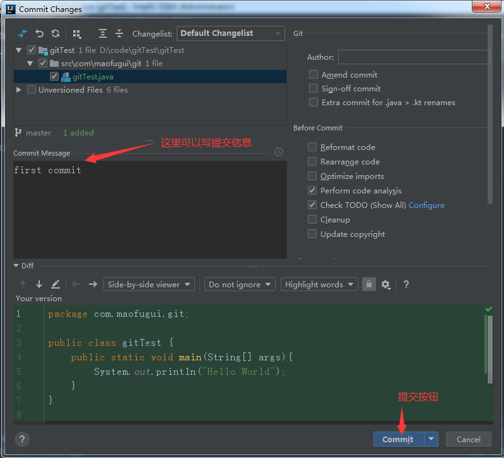Click the Commit button

(399, 439)
